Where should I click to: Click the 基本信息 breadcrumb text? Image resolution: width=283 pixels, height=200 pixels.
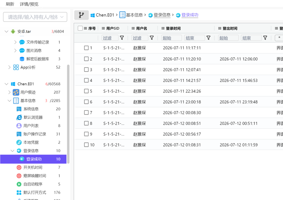[134, 15]
